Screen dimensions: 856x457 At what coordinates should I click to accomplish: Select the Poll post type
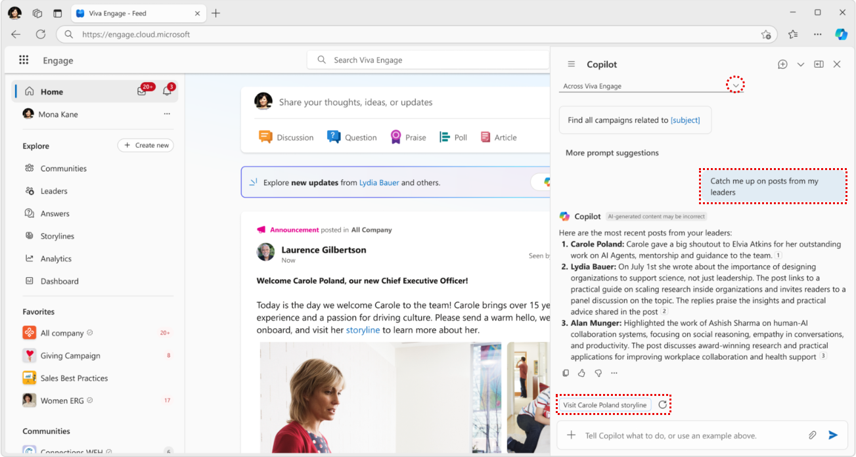point(453,137)
